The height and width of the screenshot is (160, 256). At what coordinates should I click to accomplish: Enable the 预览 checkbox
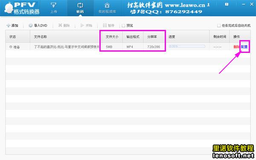[x=123, y=26]
